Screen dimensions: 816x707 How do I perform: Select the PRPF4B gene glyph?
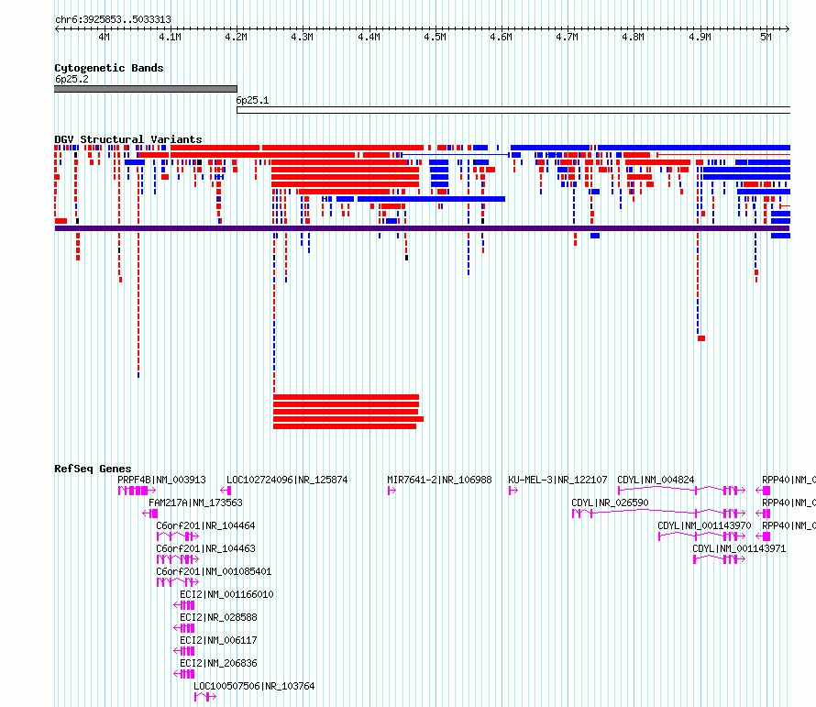137,491
